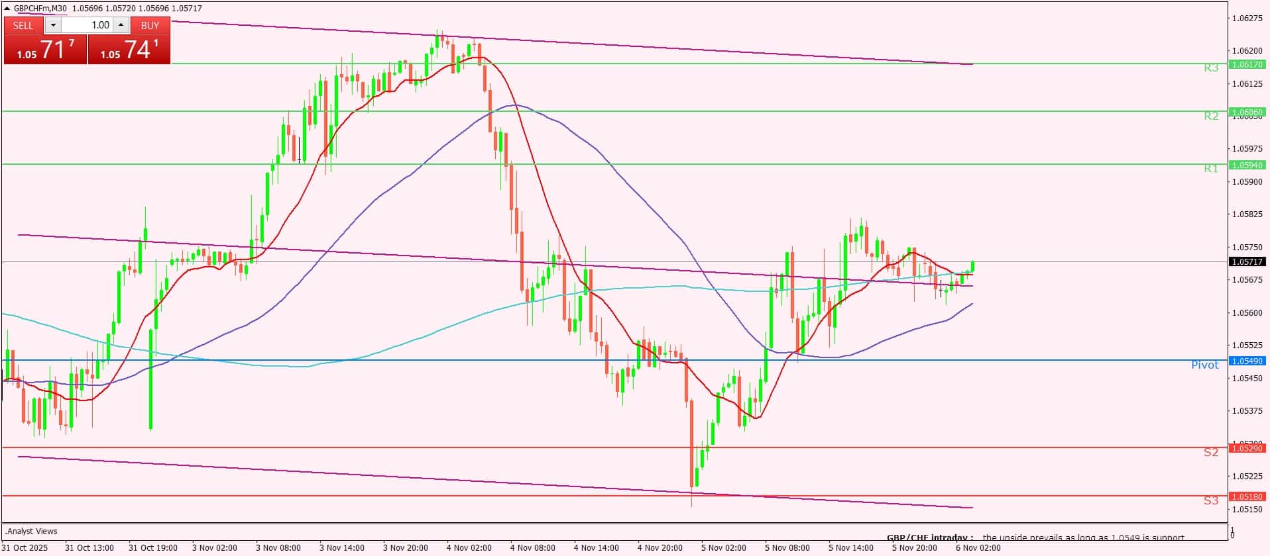
Task: Select the S3 support label
Action: [x=1211, y=500]
